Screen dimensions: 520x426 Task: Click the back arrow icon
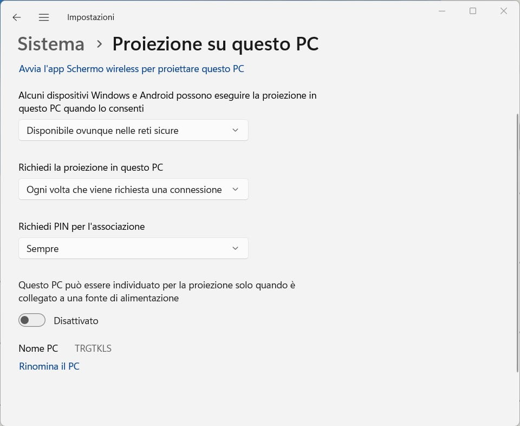pos(17,17)
